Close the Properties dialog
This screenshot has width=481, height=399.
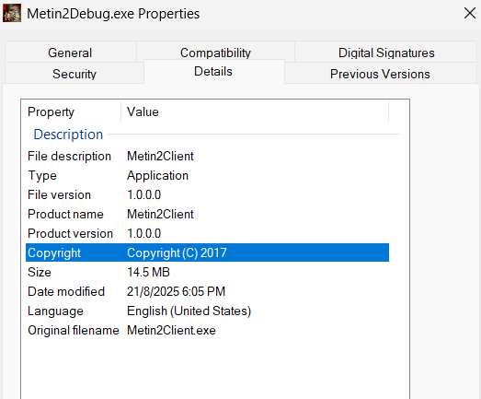[x=470, y=13]
